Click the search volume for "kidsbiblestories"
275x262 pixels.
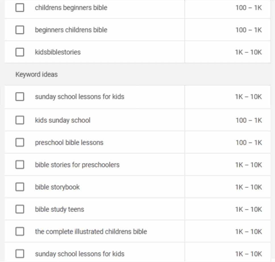click(x=248, y=52)
